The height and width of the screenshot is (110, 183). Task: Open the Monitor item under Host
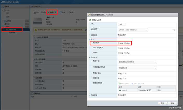pyautogui.click(x=8, y=17)
